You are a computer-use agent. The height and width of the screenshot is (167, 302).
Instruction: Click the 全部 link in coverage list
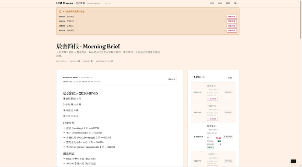(x=230, y=78)
